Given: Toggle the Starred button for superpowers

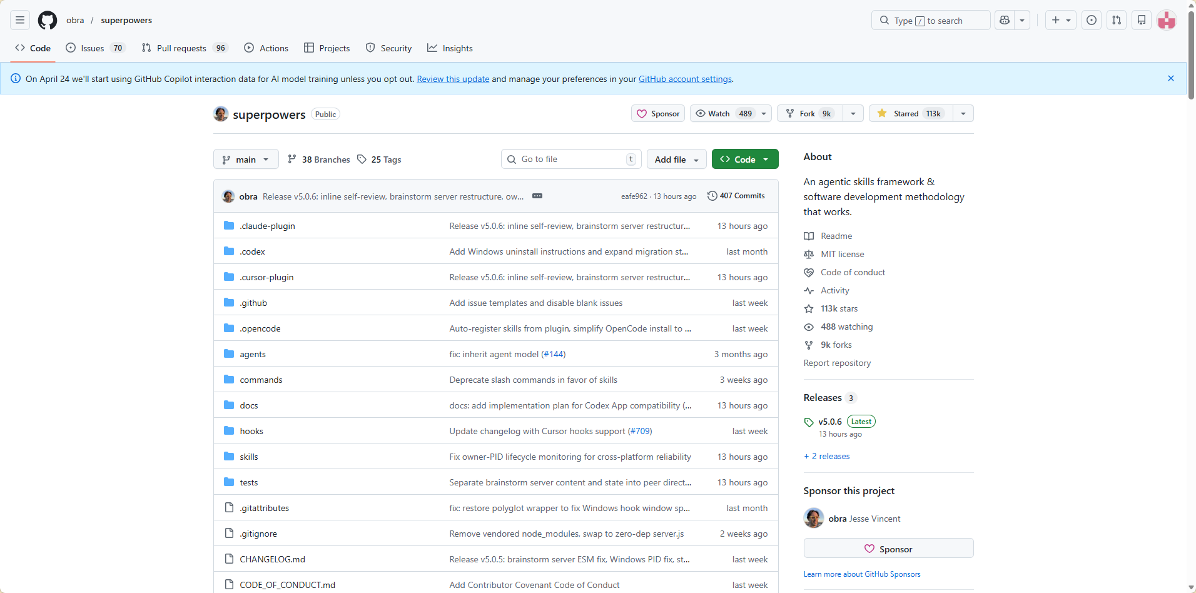Looking at the screenshot, I should pos(911,114).
